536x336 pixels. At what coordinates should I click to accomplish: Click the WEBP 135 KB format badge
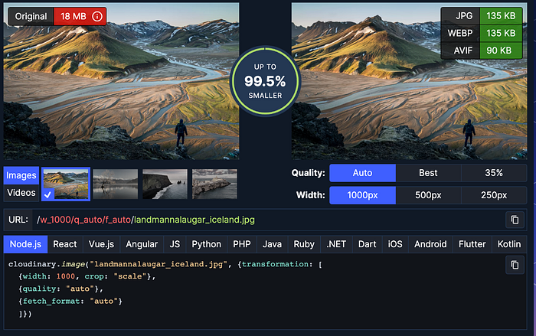point(482,34)
